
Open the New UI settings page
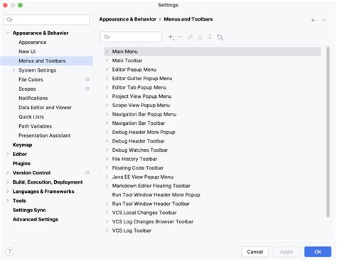(x=27, y=52)
